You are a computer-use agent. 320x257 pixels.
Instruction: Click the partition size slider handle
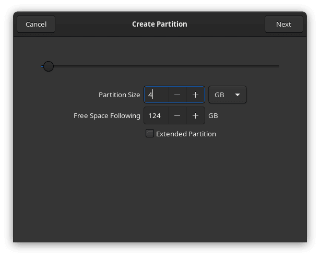(49, 66)
